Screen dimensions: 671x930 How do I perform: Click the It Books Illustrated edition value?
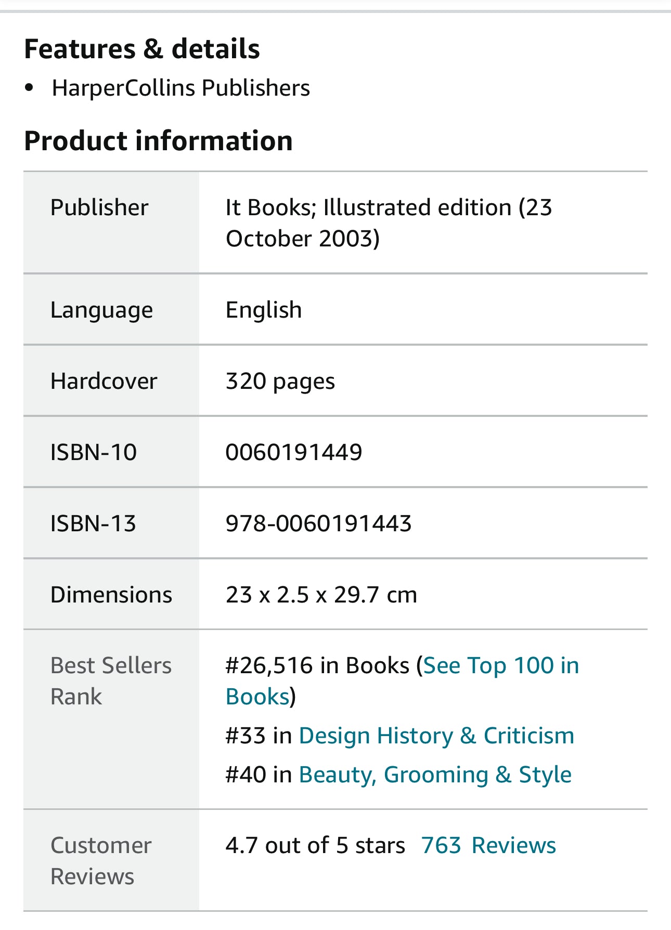[388, 222]
